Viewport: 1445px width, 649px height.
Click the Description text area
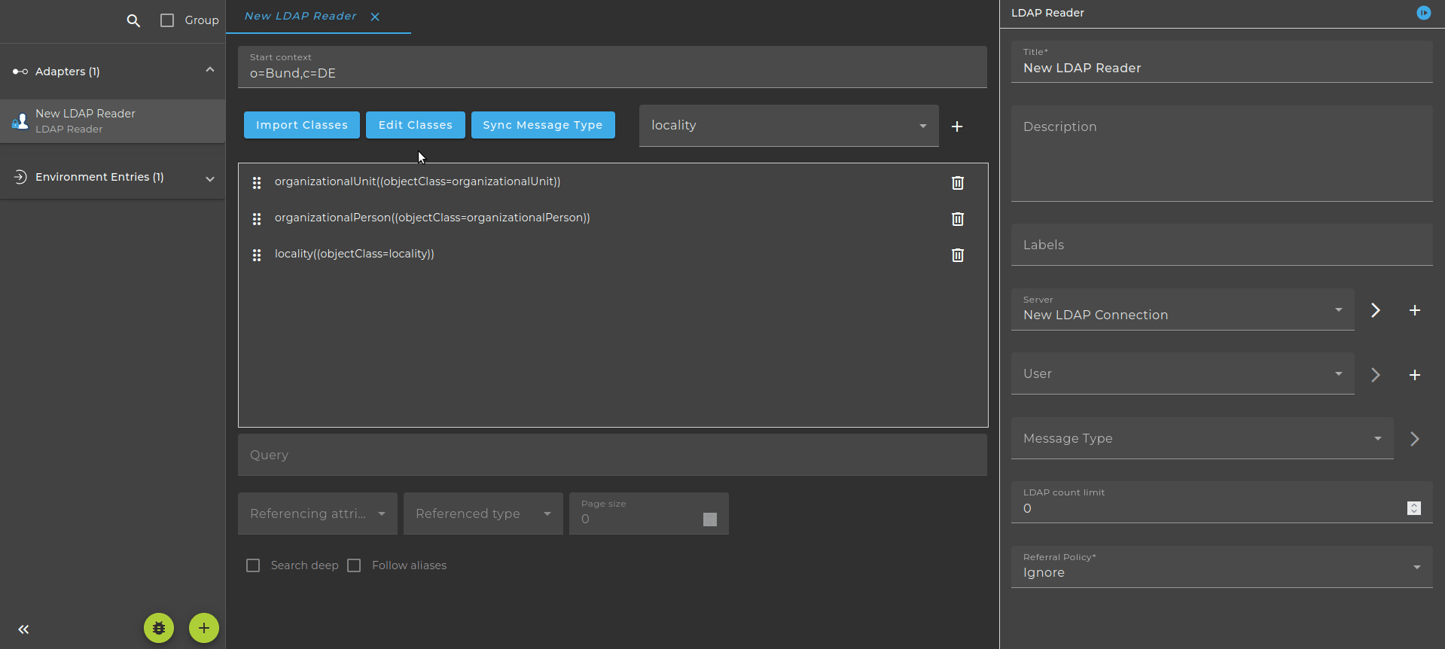(1222, 154)
